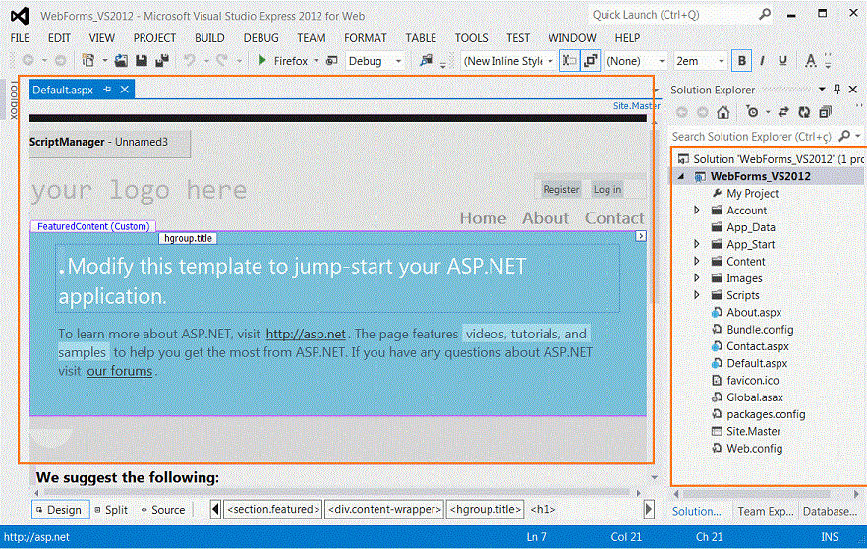Open the TOOLS menu
The width and height of the screenshot is (867, 549).
[x=471, y=37]
